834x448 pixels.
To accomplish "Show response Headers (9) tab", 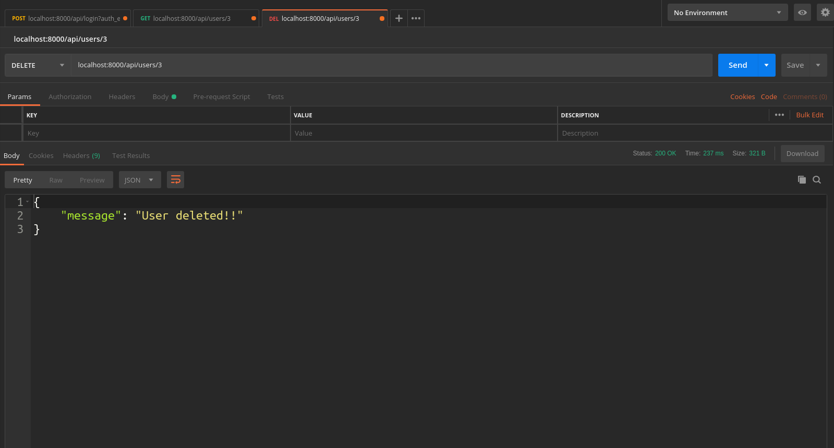I will 81,155.
